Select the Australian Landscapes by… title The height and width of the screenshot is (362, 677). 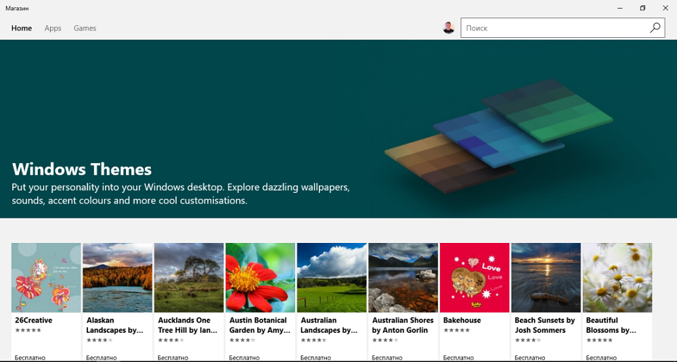click(x=329, y=325)
